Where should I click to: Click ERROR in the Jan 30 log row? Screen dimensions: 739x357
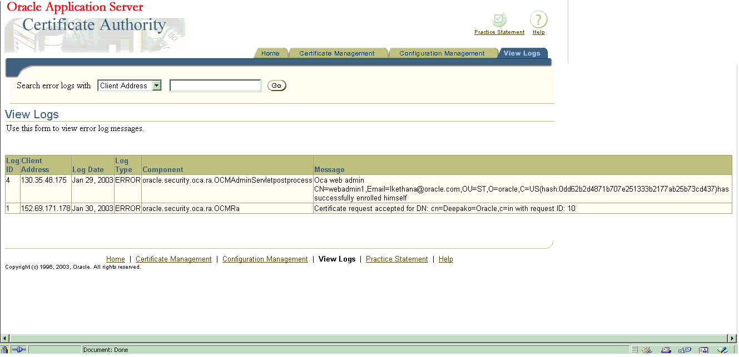128,208
